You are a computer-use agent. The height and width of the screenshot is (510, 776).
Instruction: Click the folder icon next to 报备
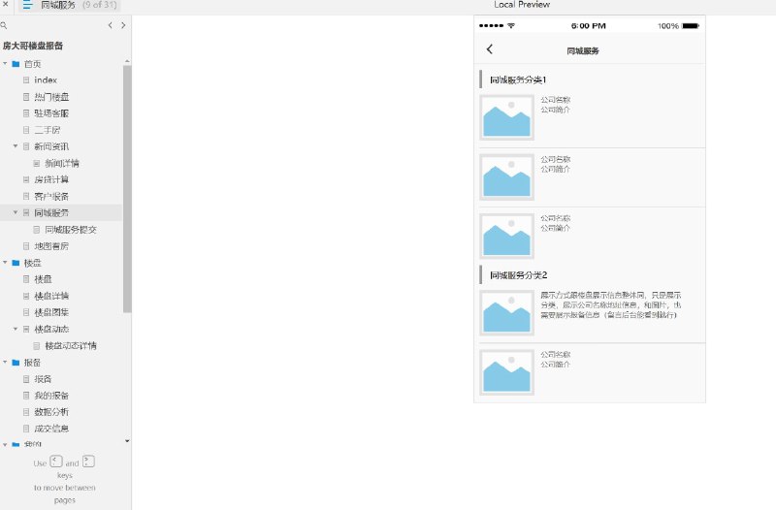(x=16, y=362)
